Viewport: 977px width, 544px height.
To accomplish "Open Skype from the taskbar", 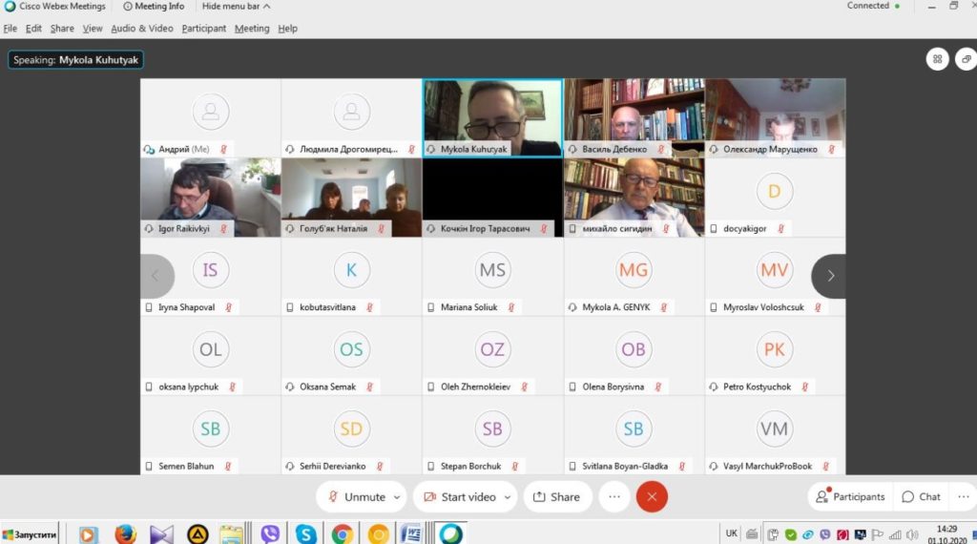I will point(306,534).
